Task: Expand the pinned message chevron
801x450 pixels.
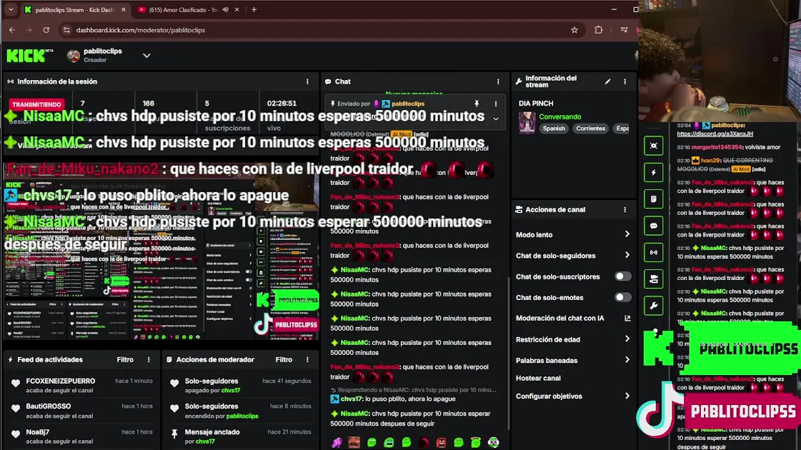Action: click(x=496, y=118)
